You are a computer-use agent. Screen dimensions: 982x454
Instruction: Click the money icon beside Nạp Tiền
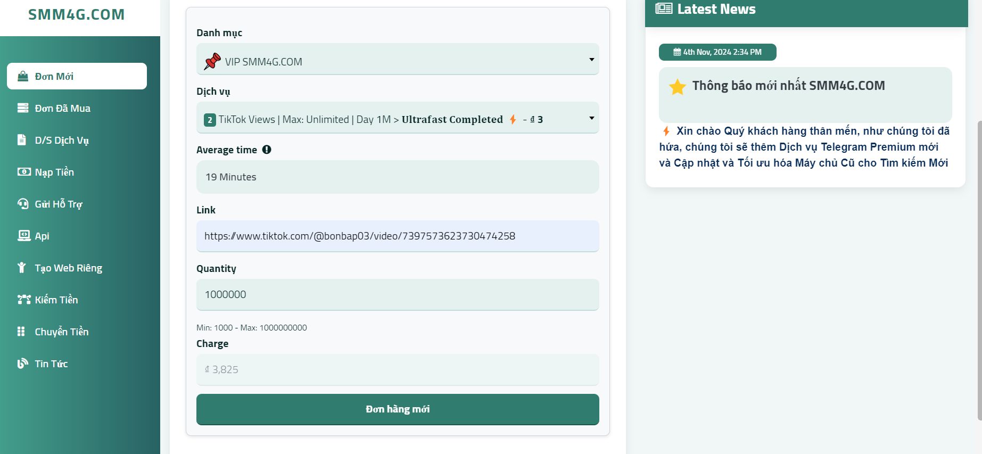[x=24, y=172]
